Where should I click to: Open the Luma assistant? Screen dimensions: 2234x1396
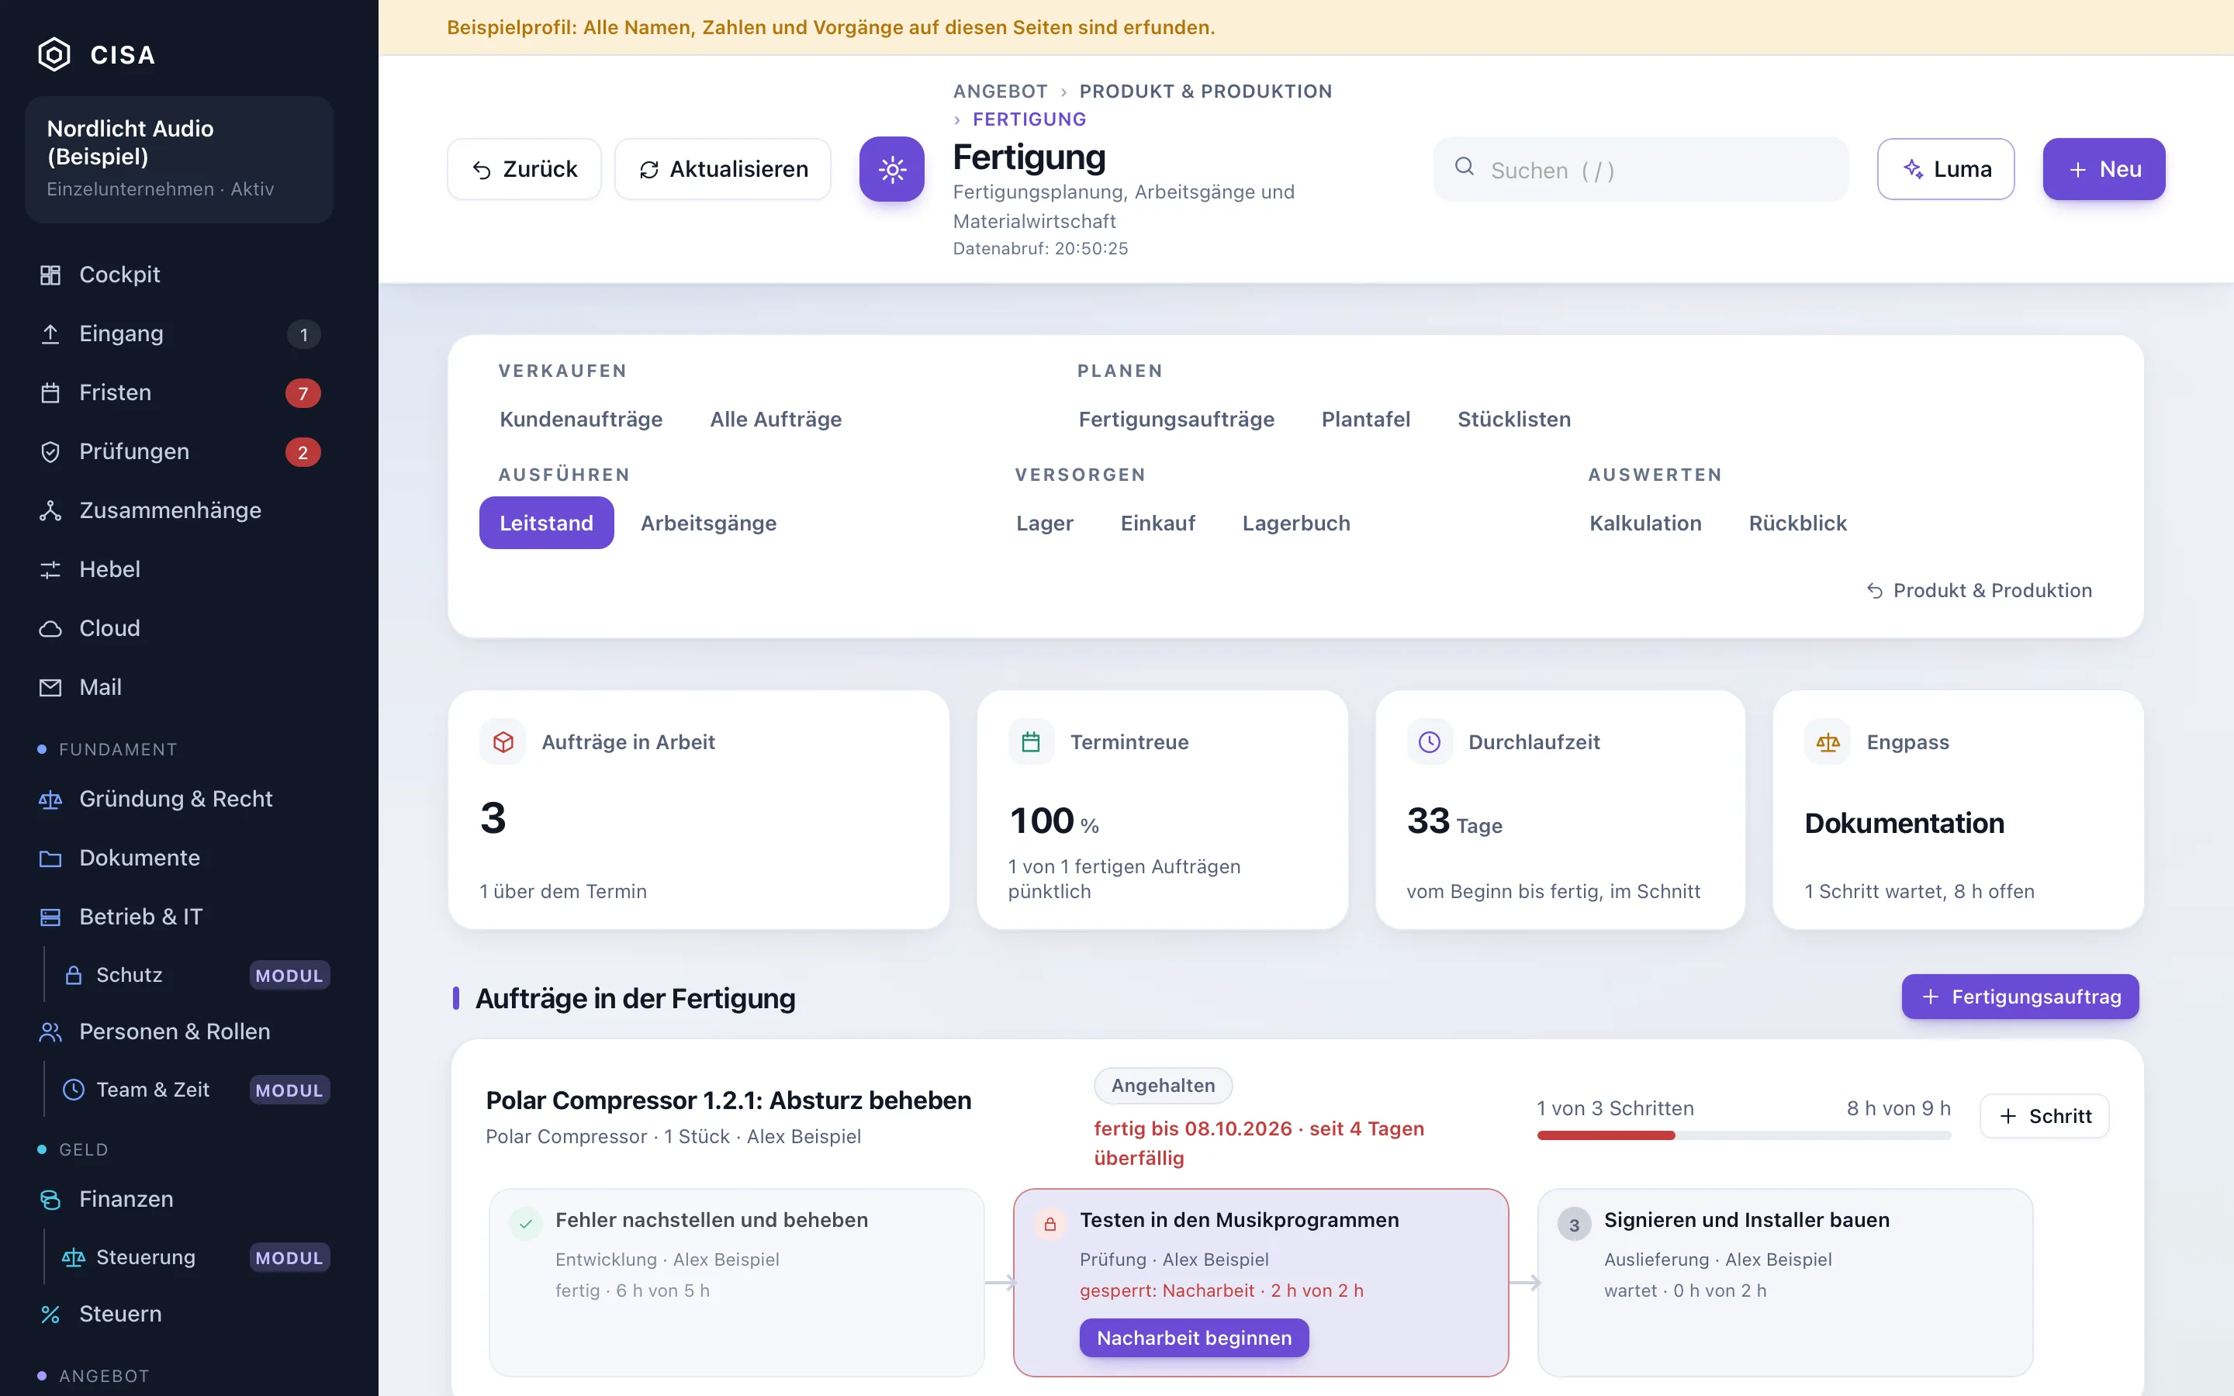pyautogui.click(x=1946, y=169)
